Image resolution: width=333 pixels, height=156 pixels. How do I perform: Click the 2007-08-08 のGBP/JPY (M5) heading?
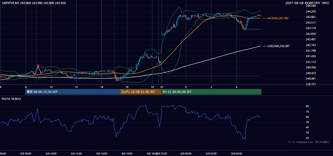click(x=307, y=3)
